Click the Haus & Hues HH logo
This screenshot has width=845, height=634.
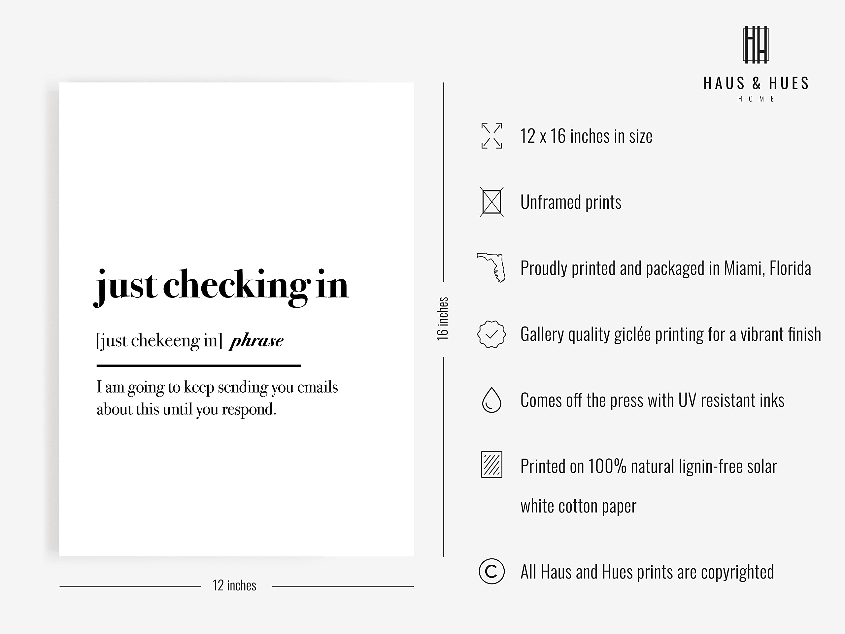coord(756,44)
